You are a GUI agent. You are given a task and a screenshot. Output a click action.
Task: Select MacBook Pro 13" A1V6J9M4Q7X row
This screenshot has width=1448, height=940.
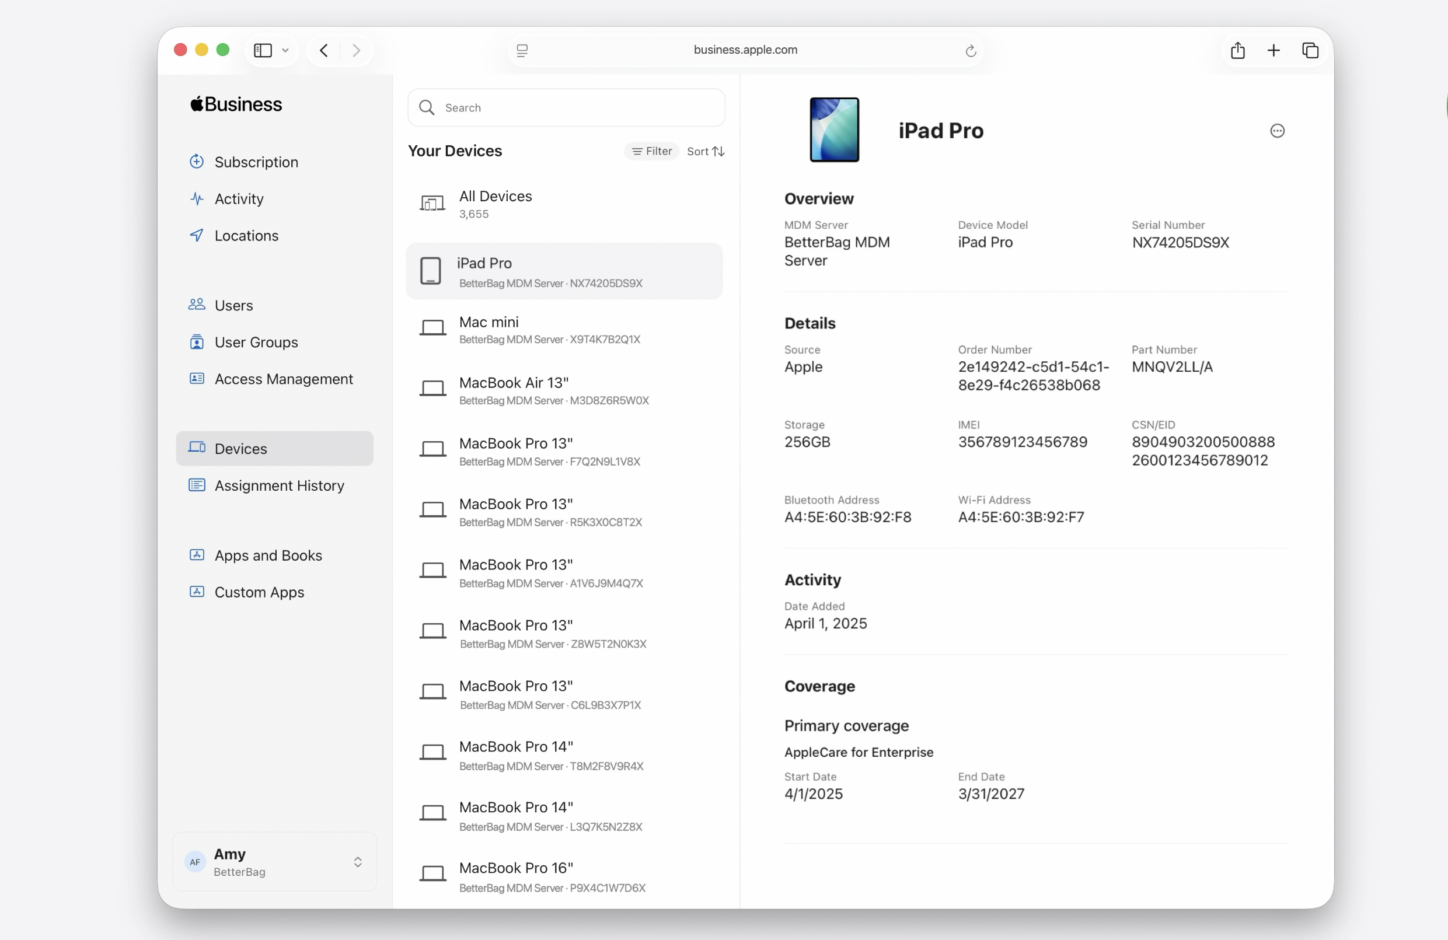pos(564,572)
